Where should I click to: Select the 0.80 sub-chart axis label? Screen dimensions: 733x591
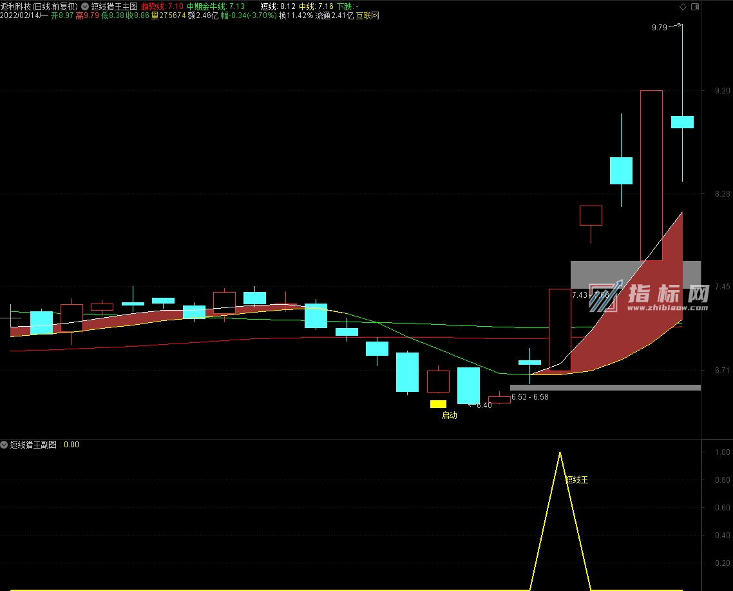click(722, 480)
